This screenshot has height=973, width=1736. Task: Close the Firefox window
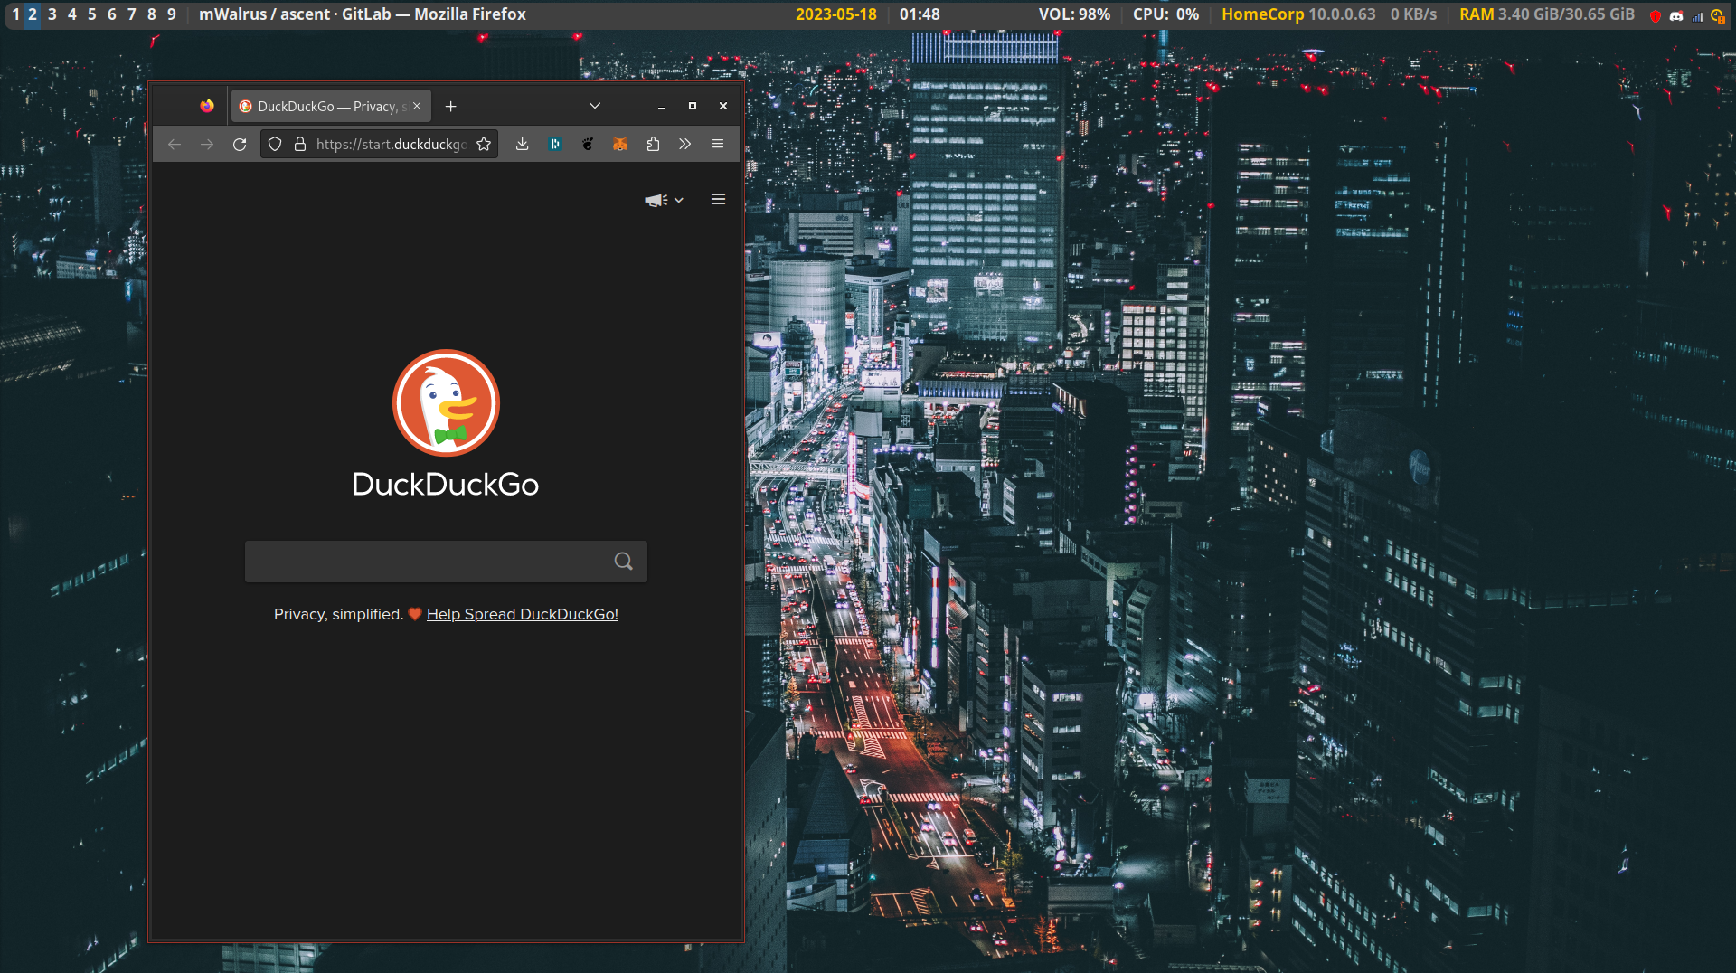point(723,106)
